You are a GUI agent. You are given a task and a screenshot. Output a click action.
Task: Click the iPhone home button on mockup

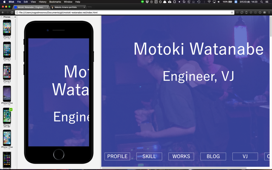[59, 154]
